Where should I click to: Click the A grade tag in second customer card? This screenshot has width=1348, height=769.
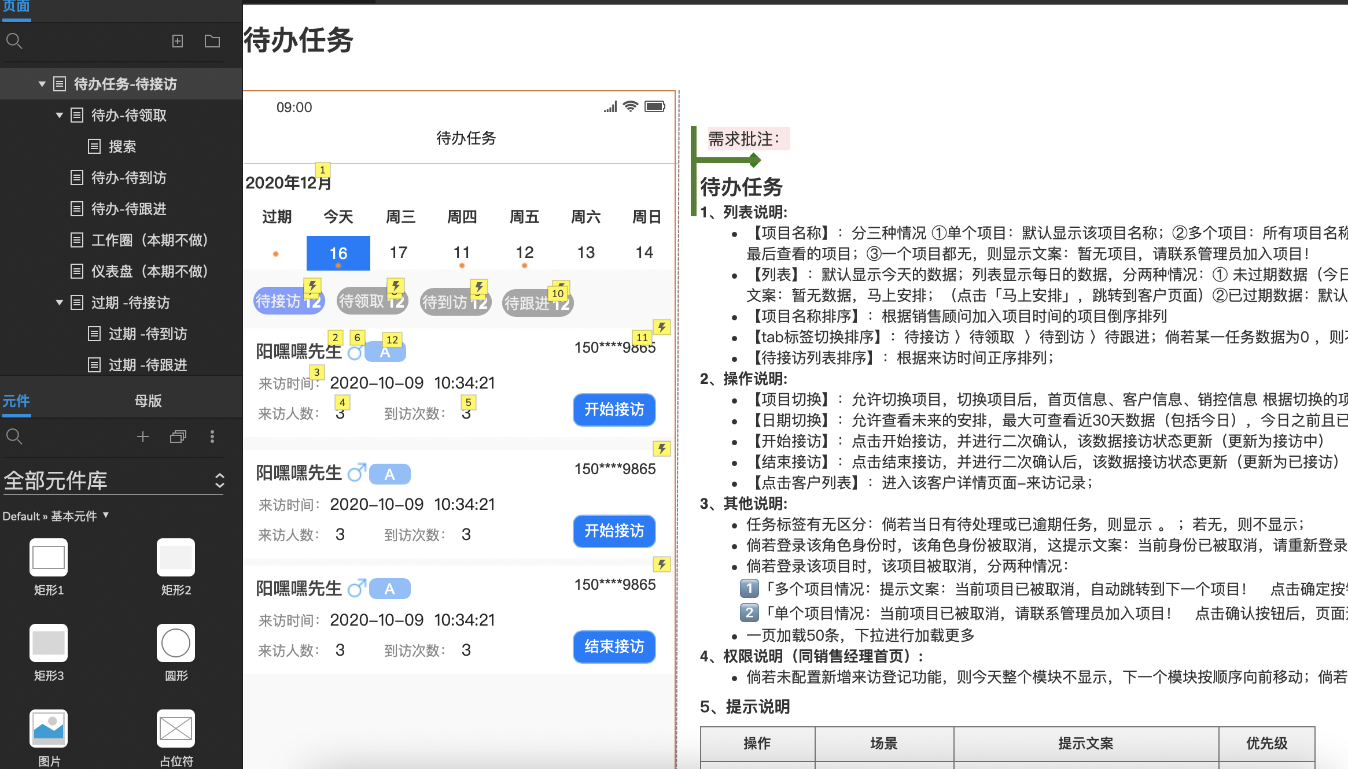(x=390, y=475)
